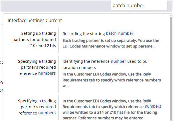Click summary starting "Each trading partner is set up"

[x=111, y=40]
